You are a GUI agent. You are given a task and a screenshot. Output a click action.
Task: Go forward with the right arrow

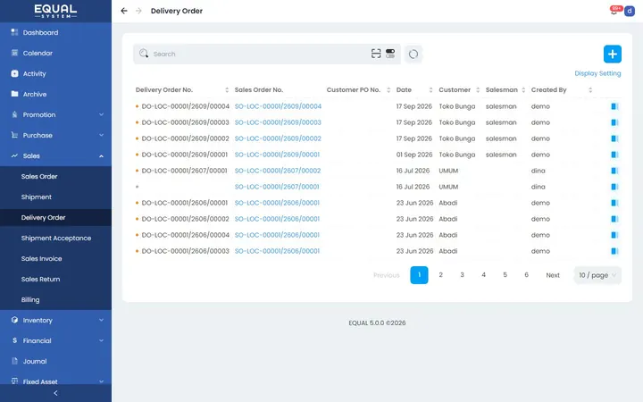138,11
